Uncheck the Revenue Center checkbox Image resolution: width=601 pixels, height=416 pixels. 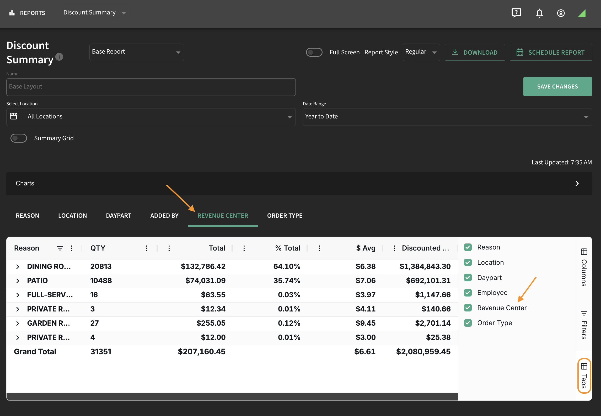[x=468, y=308]
